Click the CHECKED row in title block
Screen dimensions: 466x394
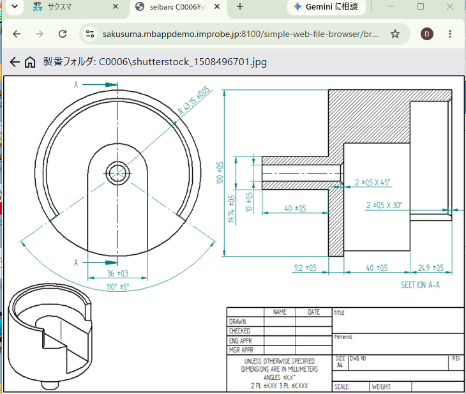pos(280,331)
